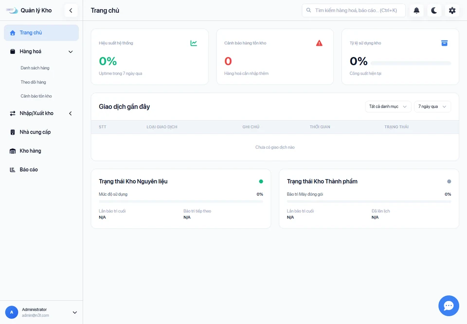Image resolution: width=467 pixels, height=324 pixels.
Task: Open the Tất cả danh mục dropdown
Action: pyautogui.click(x=388, y=106)
